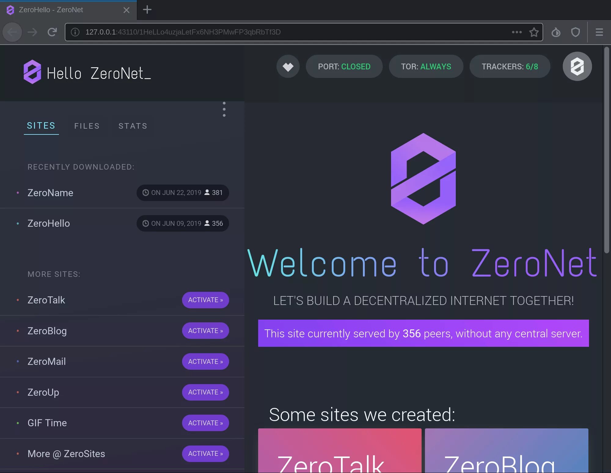The width and height of the screenshot is (611, 473).
Task: Open the ZeroName site entry
Action: tap(50, 193)
